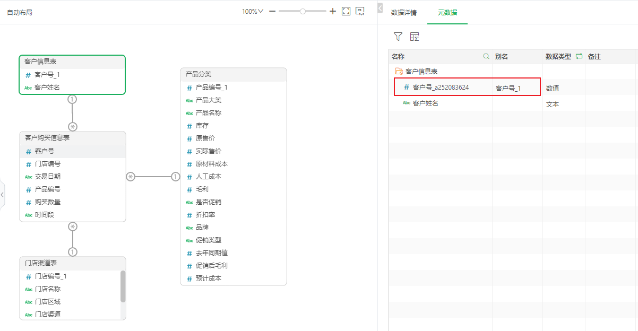638x331 pixels.
Task: Click the canvas thumbnail navigator icon
Action: [360, 11]
